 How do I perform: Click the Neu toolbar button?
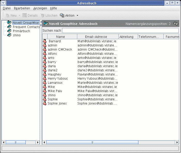tap(11, 15)
